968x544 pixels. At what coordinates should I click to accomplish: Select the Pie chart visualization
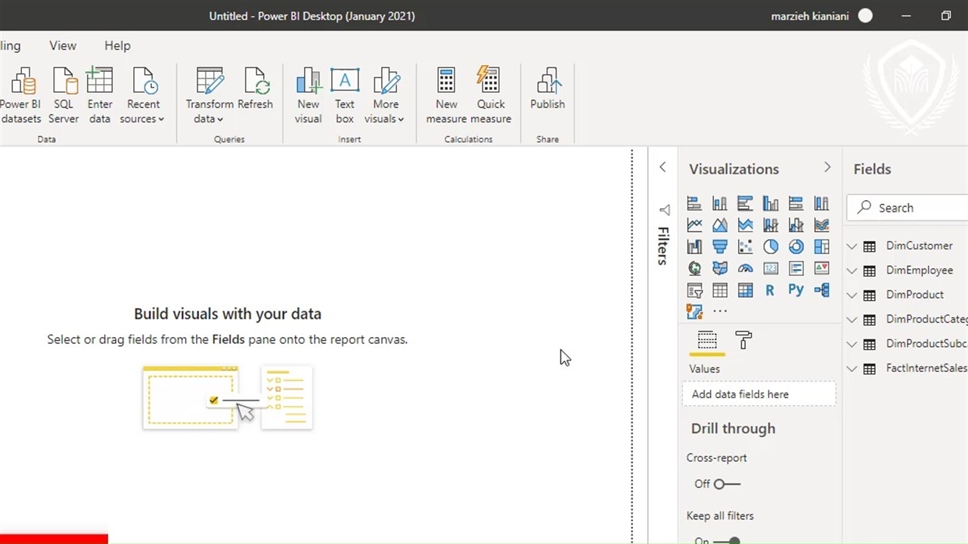(x=771, y=246)
